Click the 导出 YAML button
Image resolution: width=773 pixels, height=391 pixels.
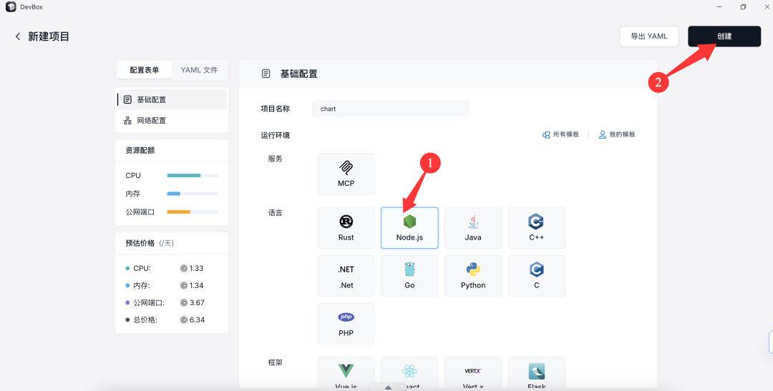(x=649, y=36)
